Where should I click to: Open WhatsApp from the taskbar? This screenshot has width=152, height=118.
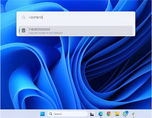[x=125, y=114]
